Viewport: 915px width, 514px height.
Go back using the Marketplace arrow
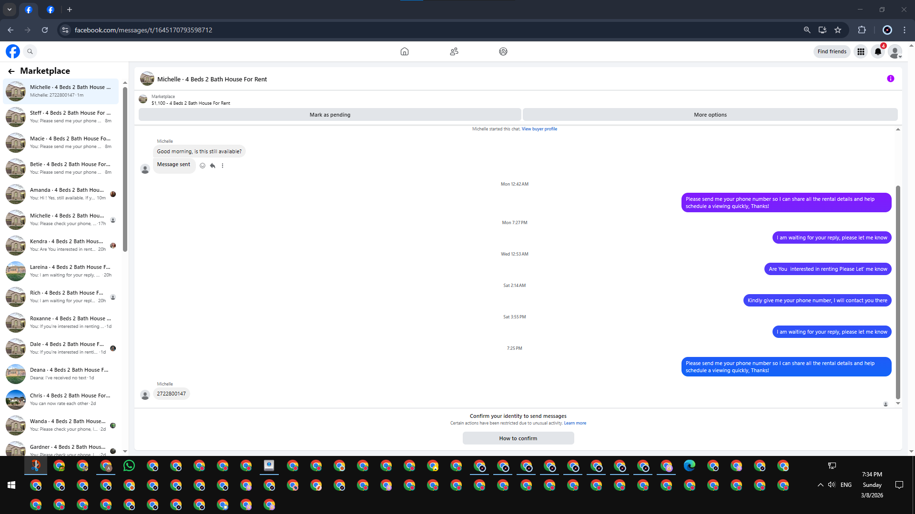11,71
